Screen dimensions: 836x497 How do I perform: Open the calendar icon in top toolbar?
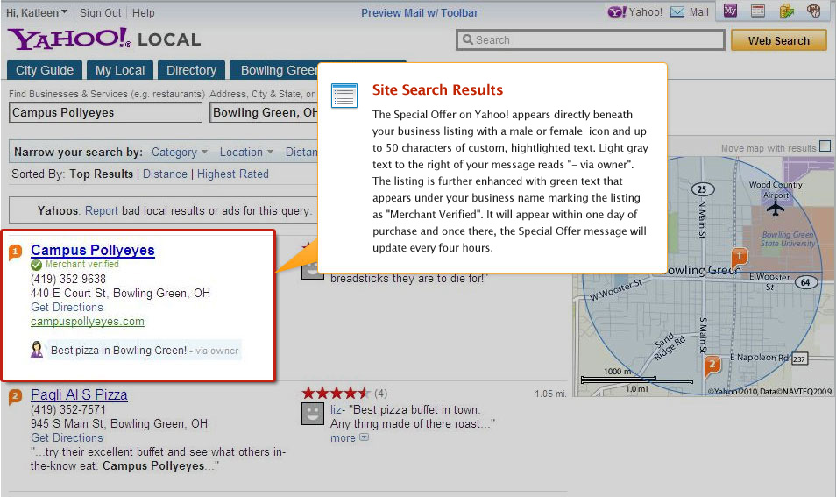758,11
